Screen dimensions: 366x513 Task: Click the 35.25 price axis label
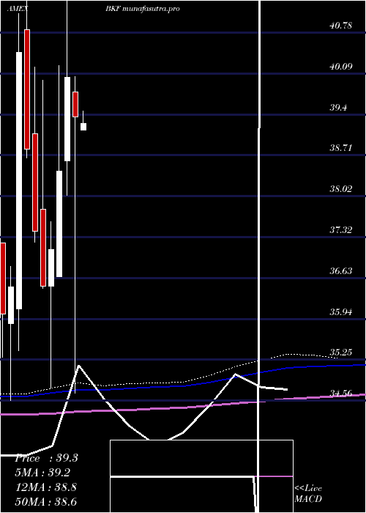point(341,353)
